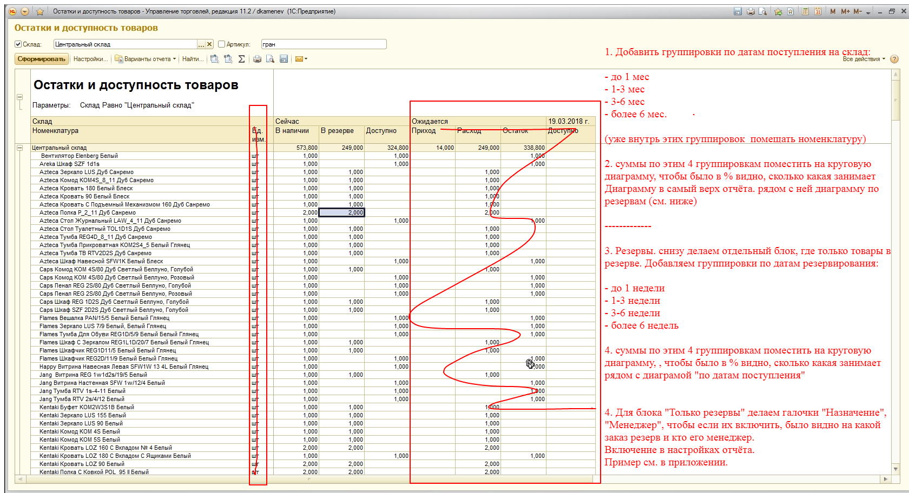Open print preview from report toolbar

(270, 59)
